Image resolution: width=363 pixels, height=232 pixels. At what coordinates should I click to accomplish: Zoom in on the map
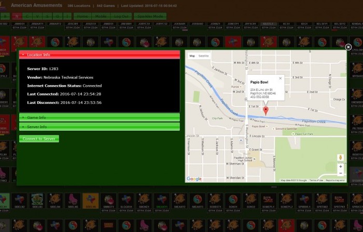tap(341, 167)
